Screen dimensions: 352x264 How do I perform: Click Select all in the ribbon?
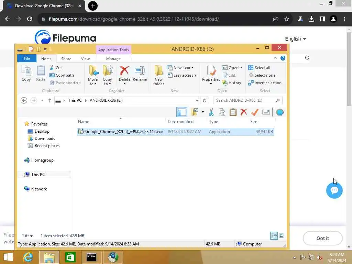point(259,68)
